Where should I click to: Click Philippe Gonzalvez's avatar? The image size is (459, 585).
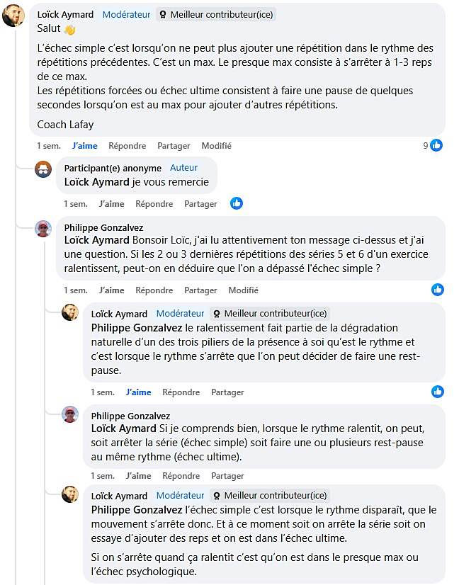(42, 229)
